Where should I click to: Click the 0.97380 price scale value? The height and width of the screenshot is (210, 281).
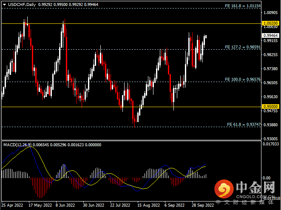[x=271, y=68]
